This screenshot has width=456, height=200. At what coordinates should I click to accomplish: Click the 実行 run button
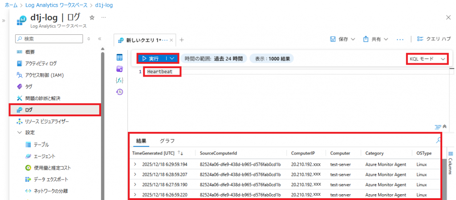151,58
